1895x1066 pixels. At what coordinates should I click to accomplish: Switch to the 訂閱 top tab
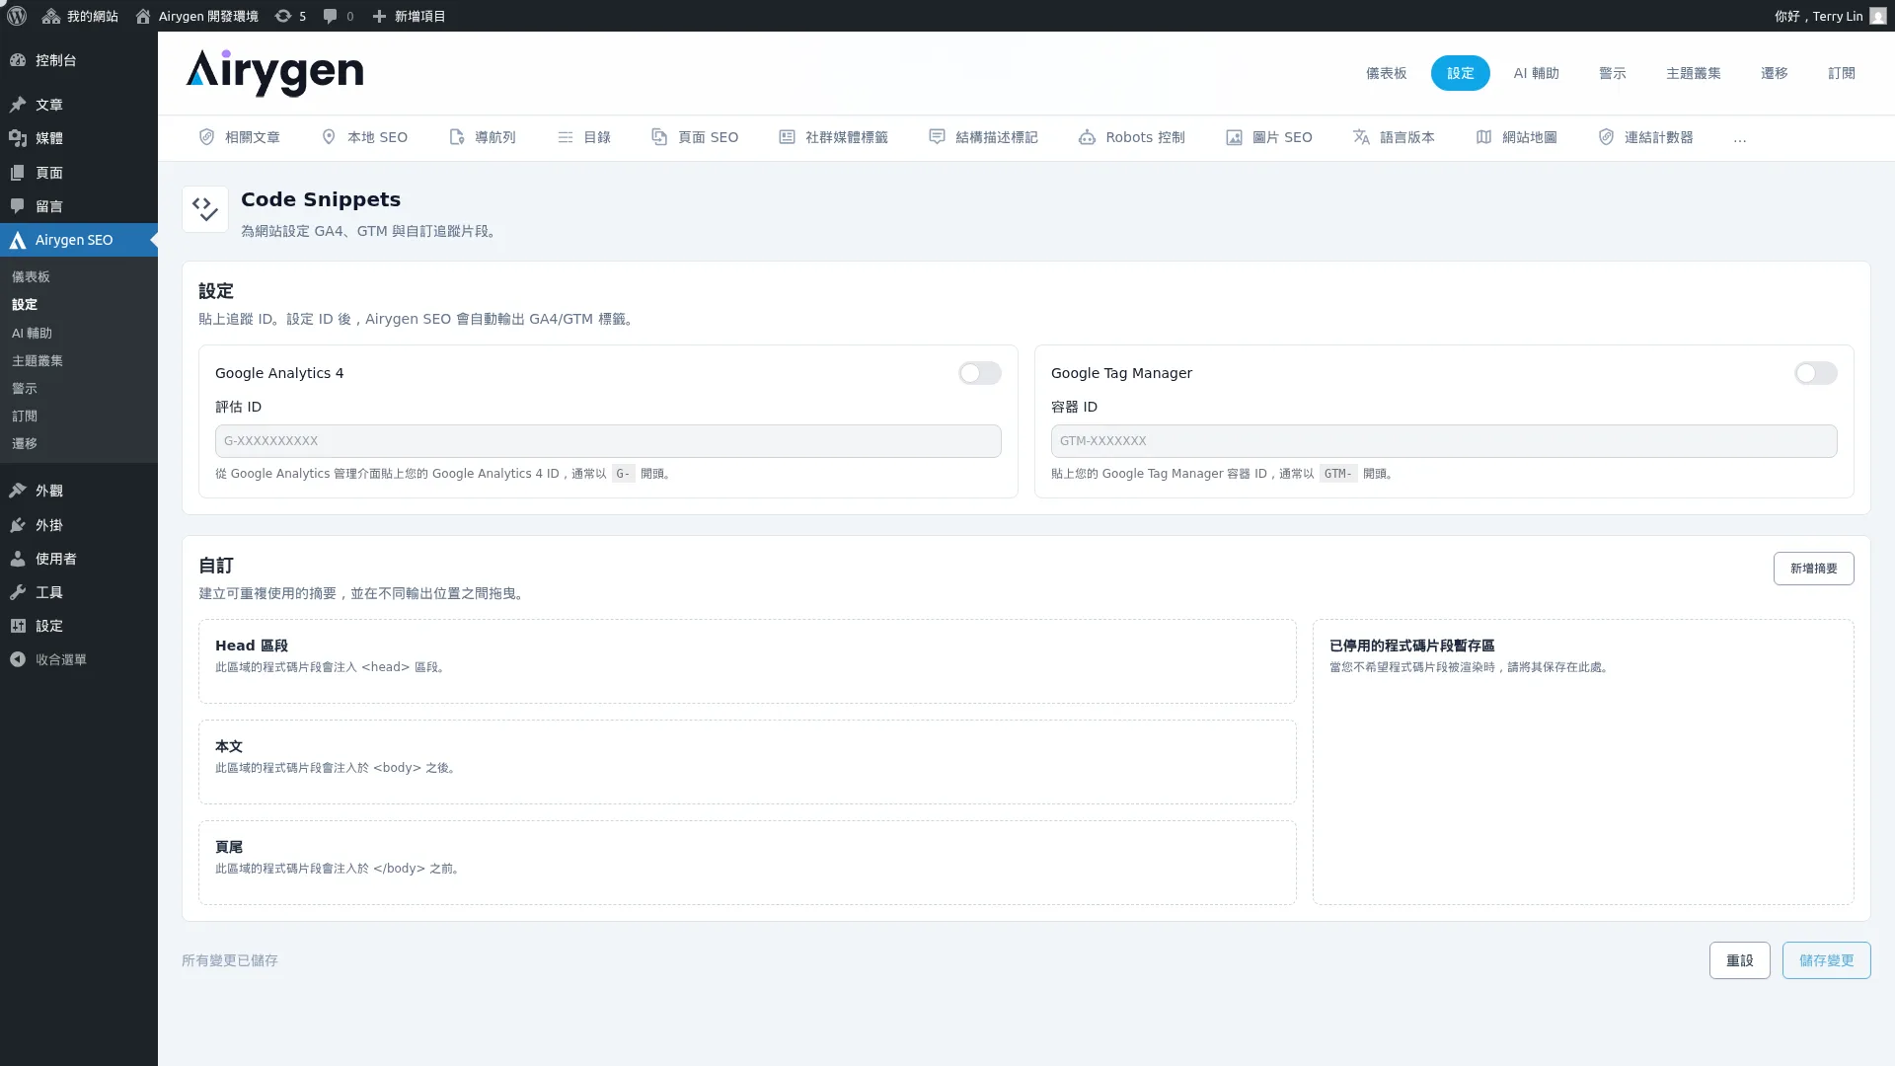point(1841,73)
